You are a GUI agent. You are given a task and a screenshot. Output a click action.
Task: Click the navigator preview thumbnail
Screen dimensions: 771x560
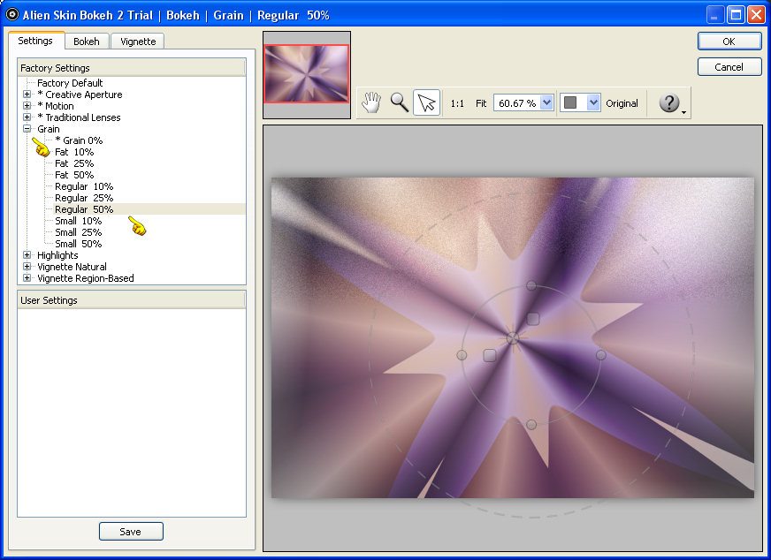(x=307, y=74)
